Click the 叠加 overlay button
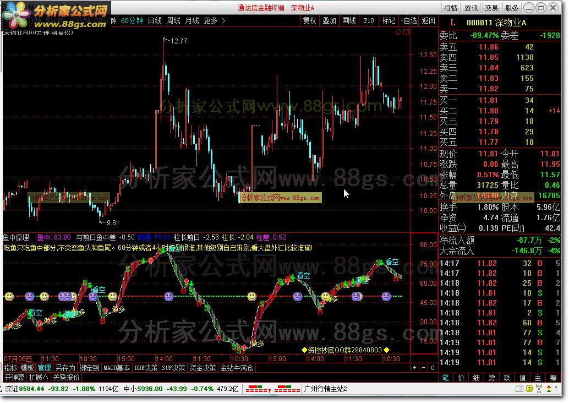This screenshot has height=403, width=569. 330,21
